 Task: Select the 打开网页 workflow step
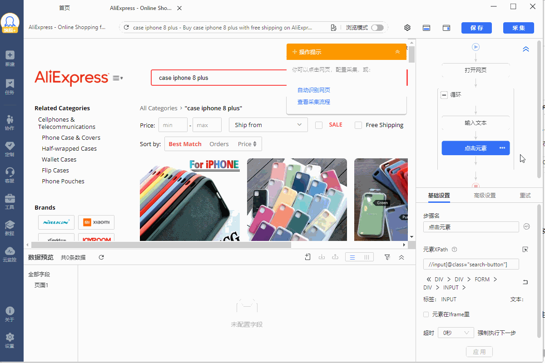tap(476, 70)
